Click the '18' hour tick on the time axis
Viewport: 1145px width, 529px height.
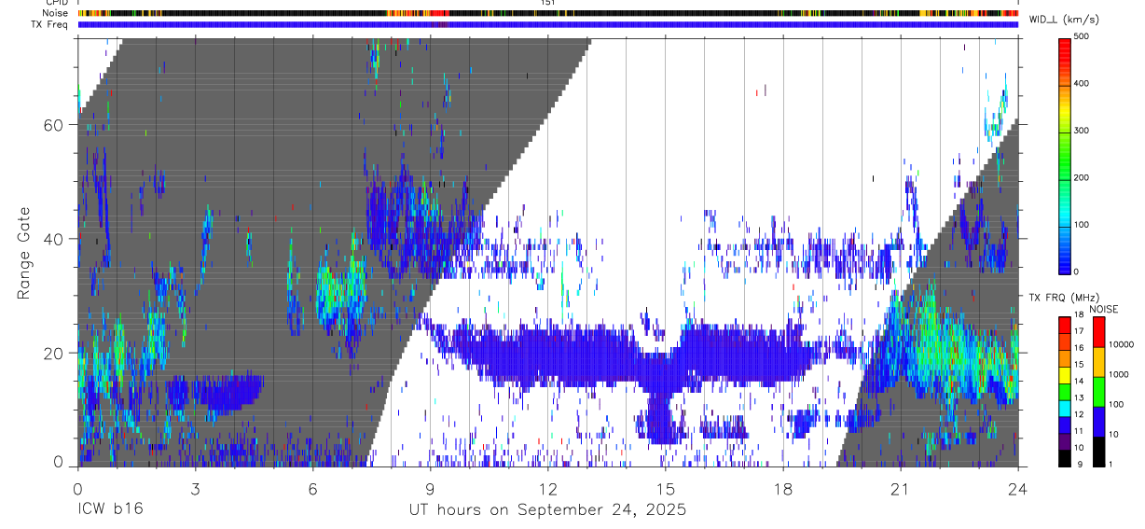(x=782, y=488)
